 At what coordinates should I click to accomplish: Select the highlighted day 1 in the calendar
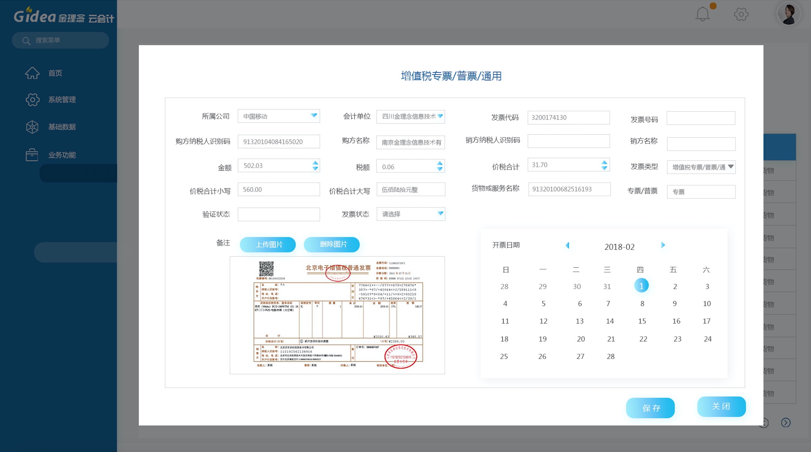pos(641,286)
